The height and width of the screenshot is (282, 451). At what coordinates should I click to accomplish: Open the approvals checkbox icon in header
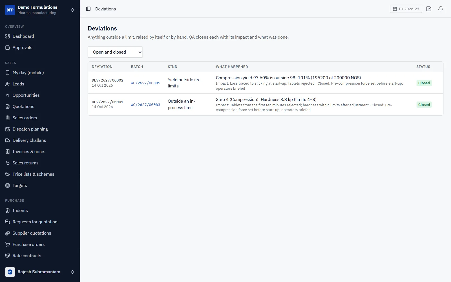click(429, 9)
